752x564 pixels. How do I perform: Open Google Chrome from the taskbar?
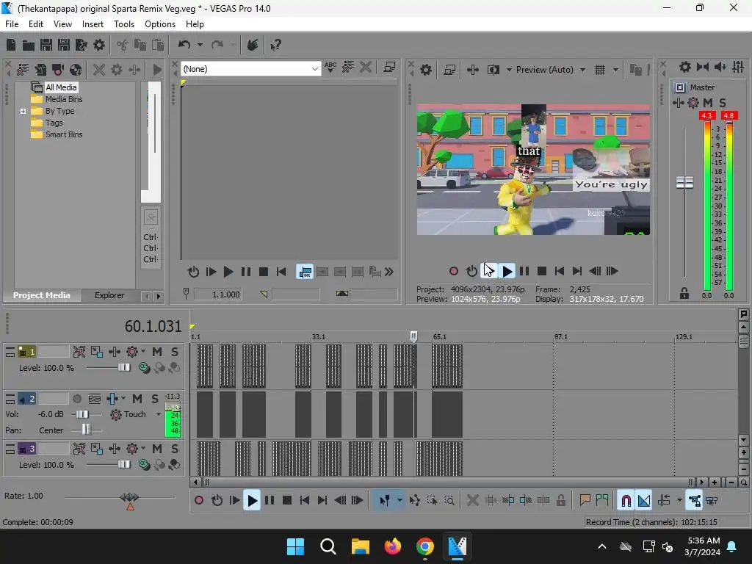(425, 546)
